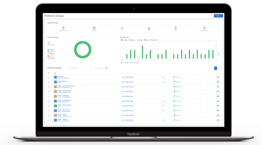
Task: Go to page 2 of results
Action: 218,68
